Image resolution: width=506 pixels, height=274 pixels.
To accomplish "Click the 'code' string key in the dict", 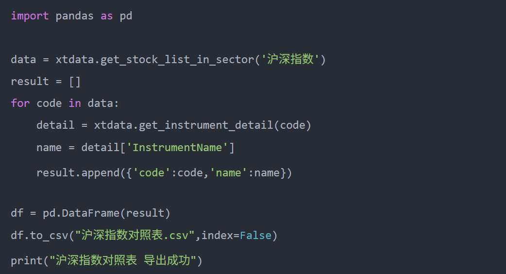I will (x=152, y=172).
